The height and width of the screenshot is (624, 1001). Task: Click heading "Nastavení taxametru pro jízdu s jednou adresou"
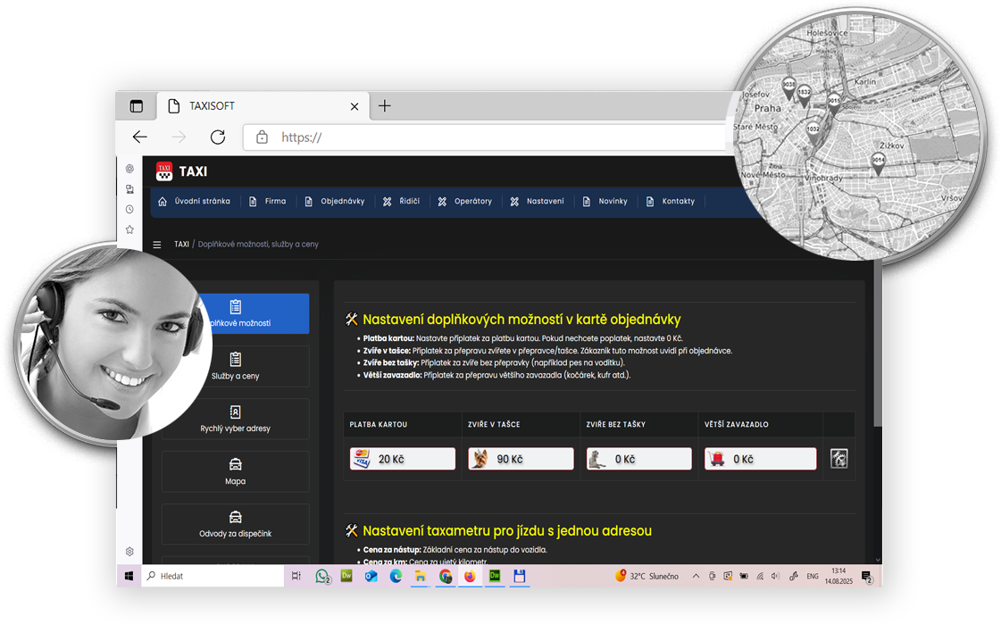coord(507,531)
